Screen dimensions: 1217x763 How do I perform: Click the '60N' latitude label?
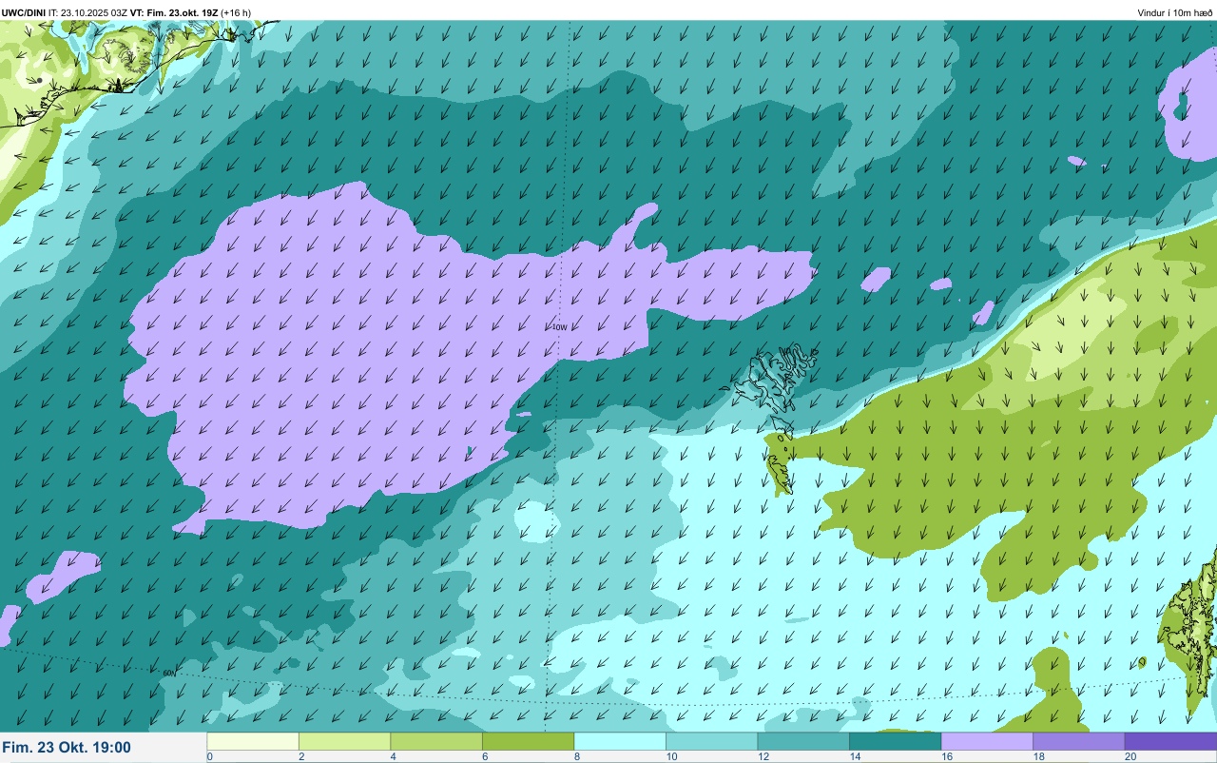pos(169,673)
